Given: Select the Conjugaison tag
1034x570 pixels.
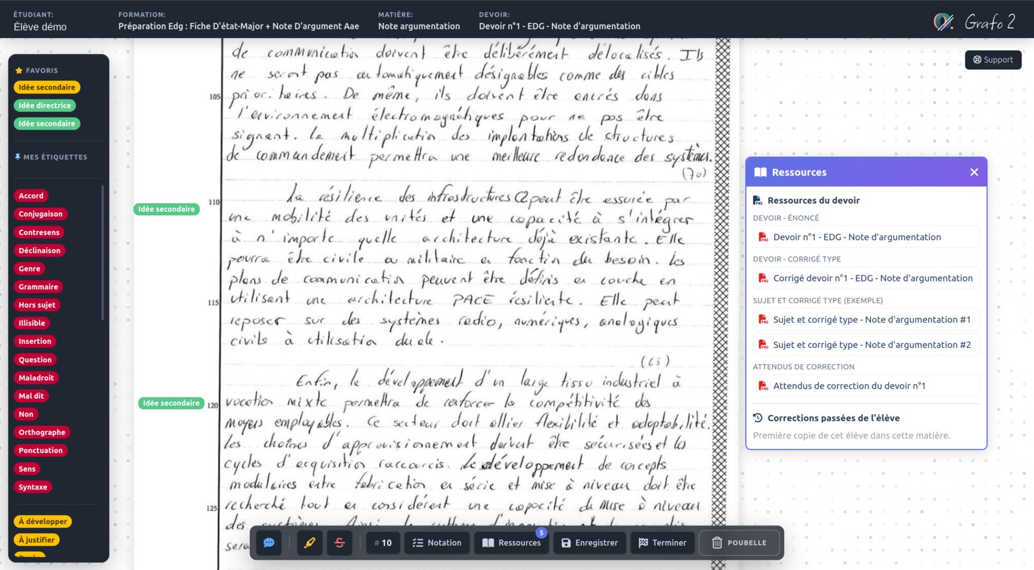Looking at the screenshot, I should coord(41,214).
